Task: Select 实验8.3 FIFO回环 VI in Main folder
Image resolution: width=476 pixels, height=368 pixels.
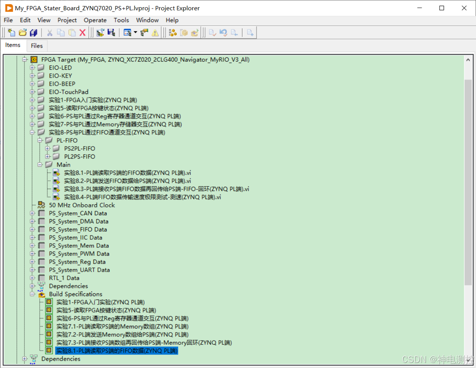Action: [x=157, y=189]
